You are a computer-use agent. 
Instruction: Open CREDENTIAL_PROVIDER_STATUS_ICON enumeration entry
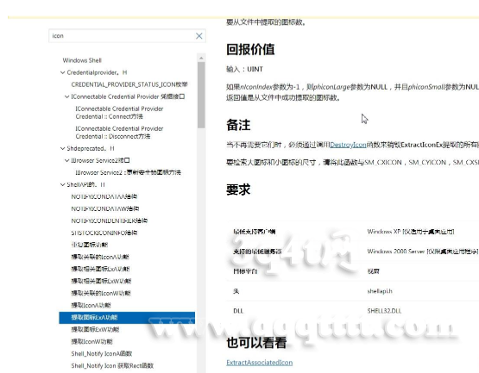129,84
